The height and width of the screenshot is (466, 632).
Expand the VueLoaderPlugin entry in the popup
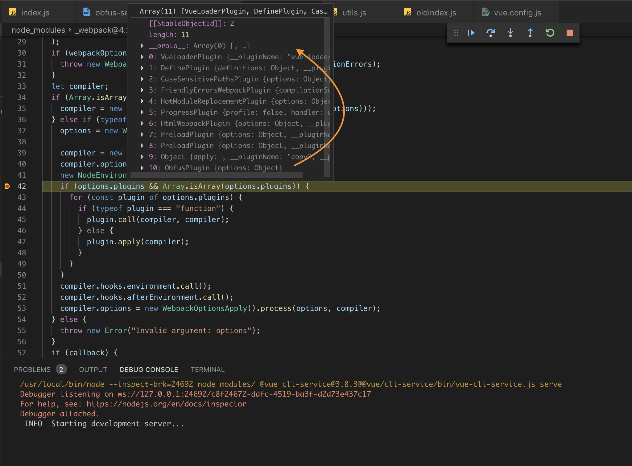142,57
